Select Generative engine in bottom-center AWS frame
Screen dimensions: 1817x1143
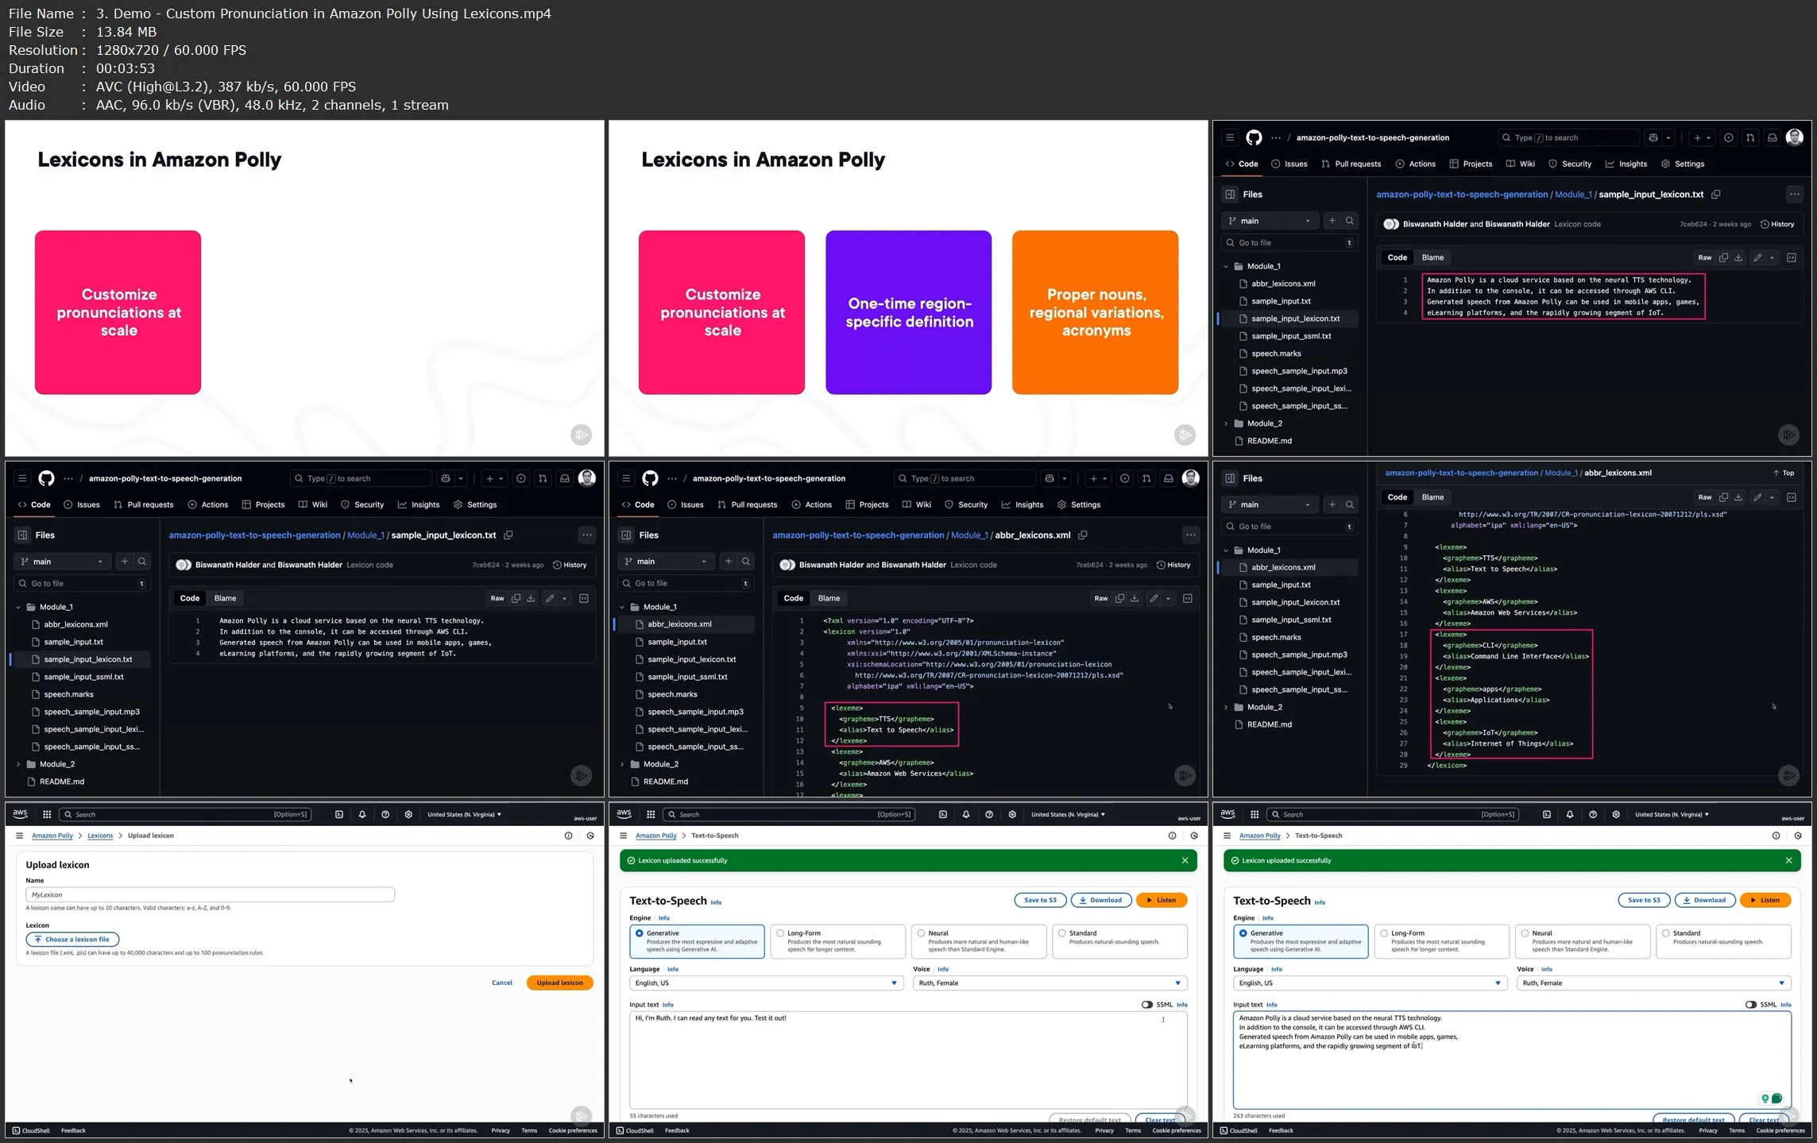coord(697,941)
